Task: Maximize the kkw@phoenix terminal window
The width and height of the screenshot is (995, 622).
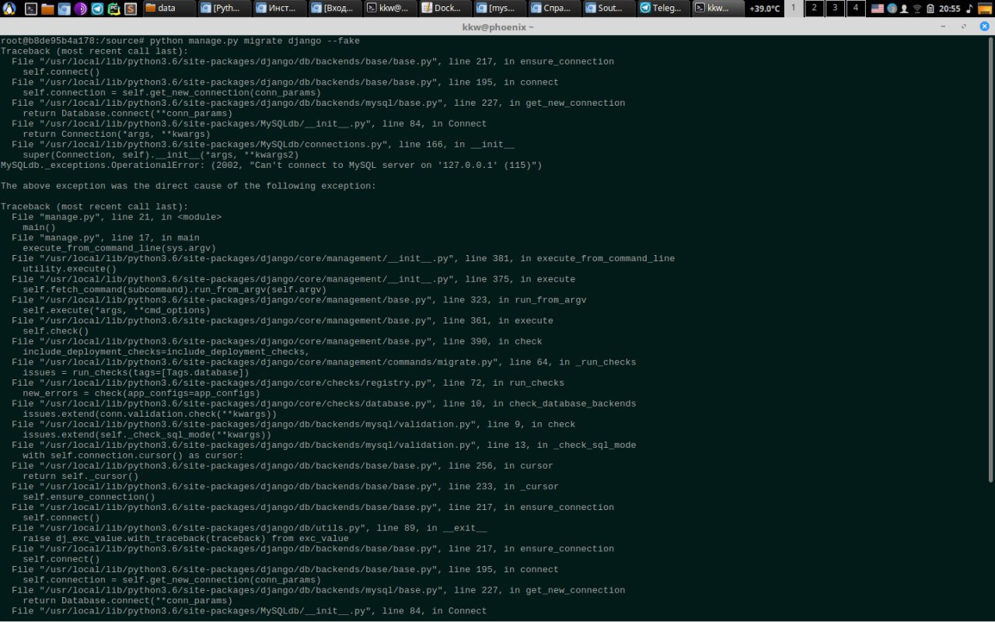Action: [x=964, y=26]
